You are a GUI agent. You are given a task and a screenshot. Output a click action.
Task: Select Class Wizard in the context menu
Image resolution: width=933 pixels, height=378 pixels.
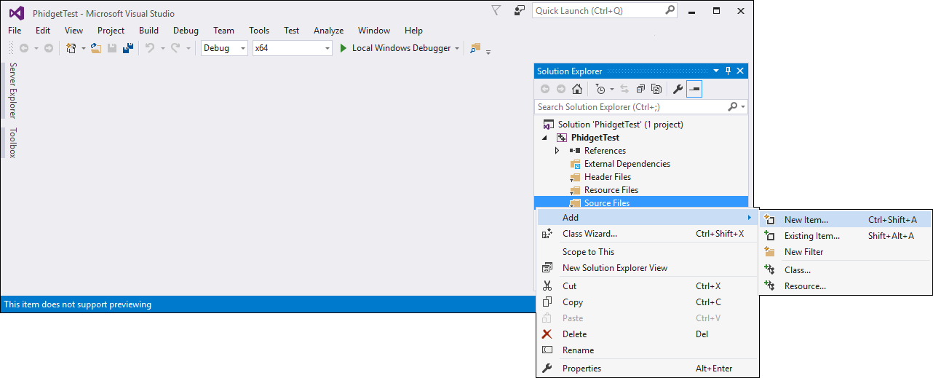click(648, 234)
